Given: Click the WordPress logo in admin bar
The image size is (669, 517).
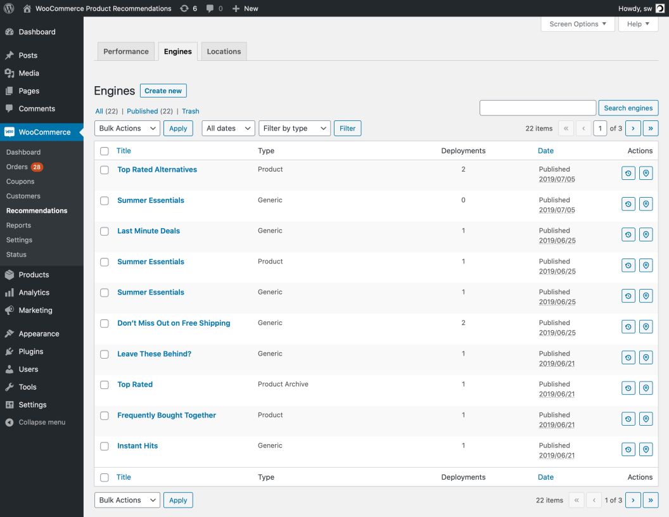Looking at the screenshot, I should [8, 8].
